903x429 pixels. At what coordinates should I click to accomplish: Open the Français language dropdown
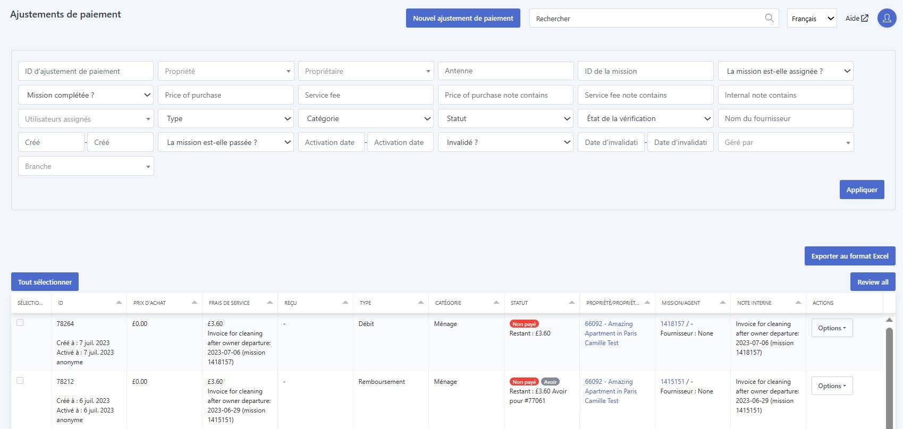[x=812, y=19]
